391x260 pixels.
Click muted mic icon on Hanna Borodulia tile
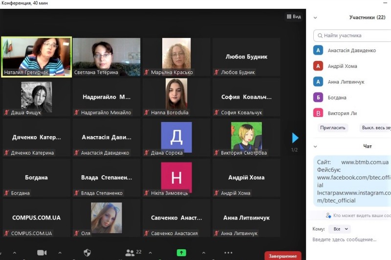tap(147, 113)
